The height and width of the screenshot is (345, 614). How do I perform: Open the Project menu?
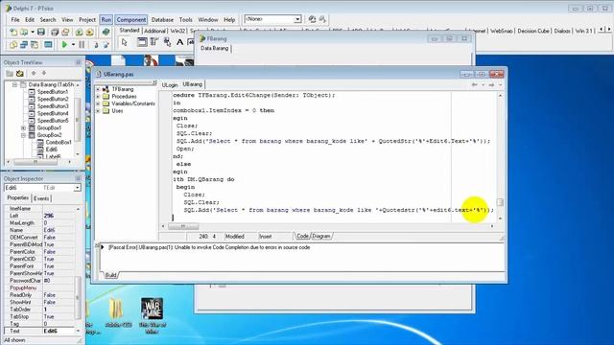87,19
